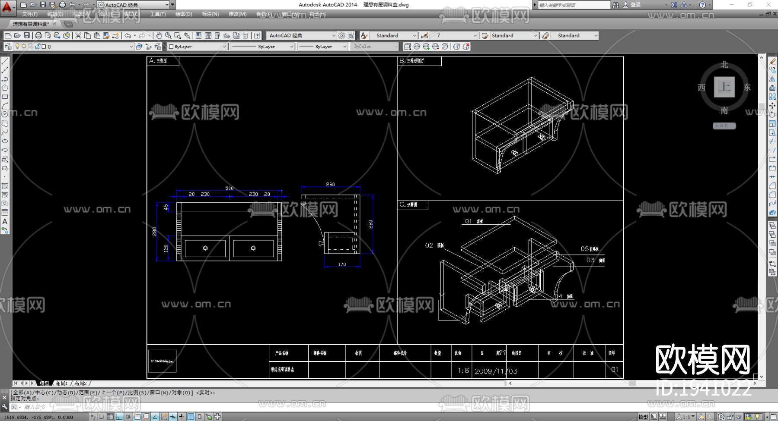
Task: Click the Table Style icon
Action: (485, 35)
